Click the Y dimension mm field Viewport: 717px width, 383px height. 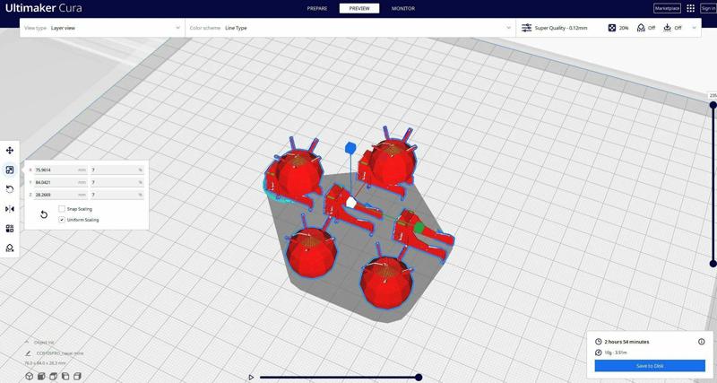click(61, 182)
